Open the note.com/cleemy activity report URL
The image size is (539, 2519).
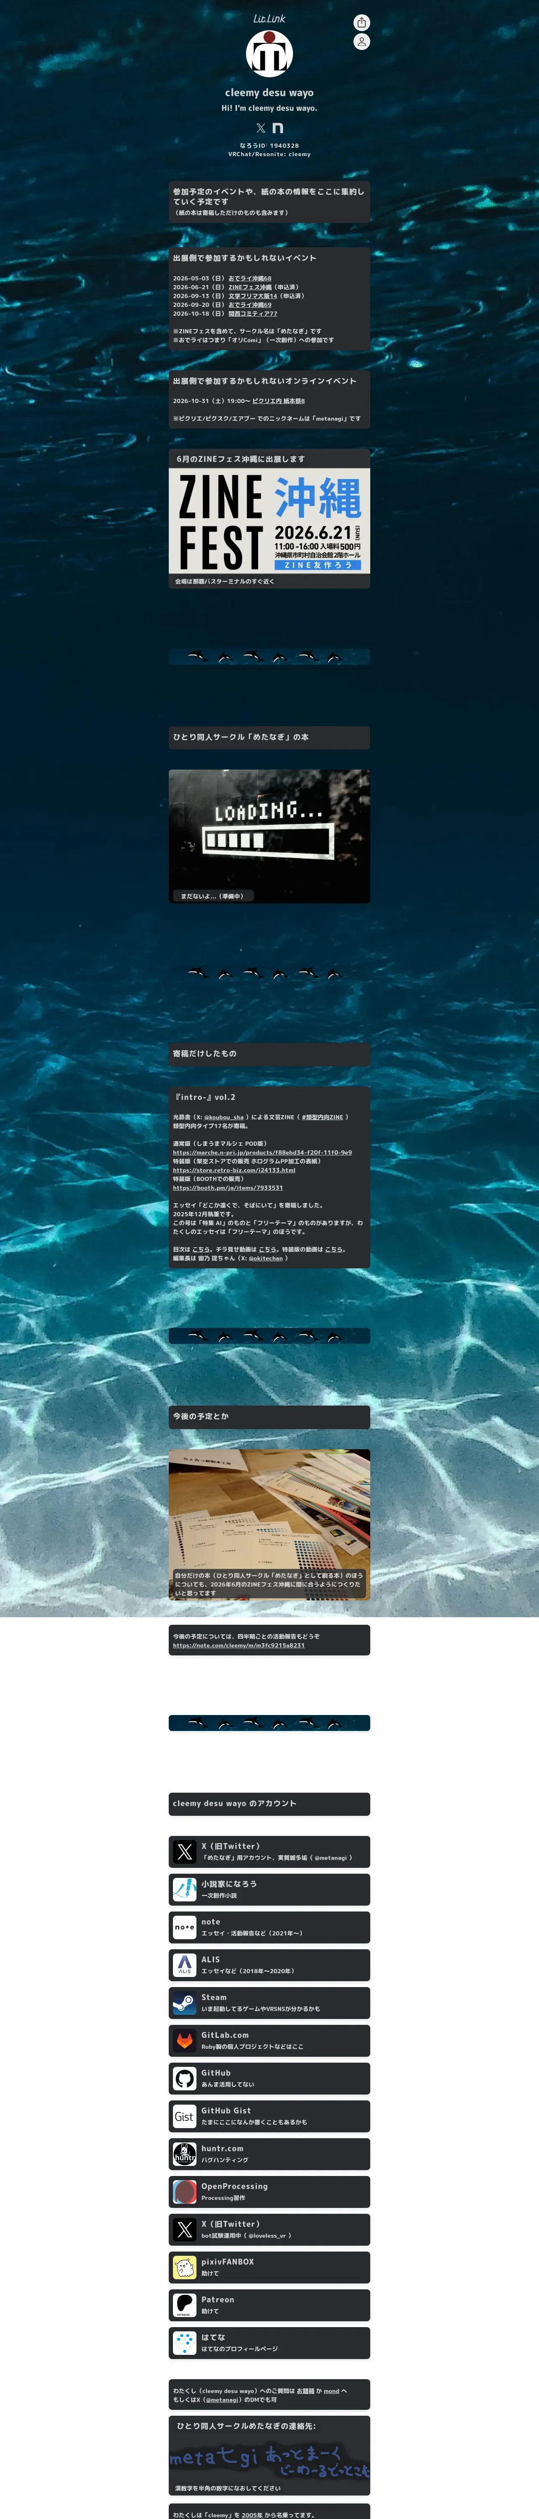tap(239, 1645)
